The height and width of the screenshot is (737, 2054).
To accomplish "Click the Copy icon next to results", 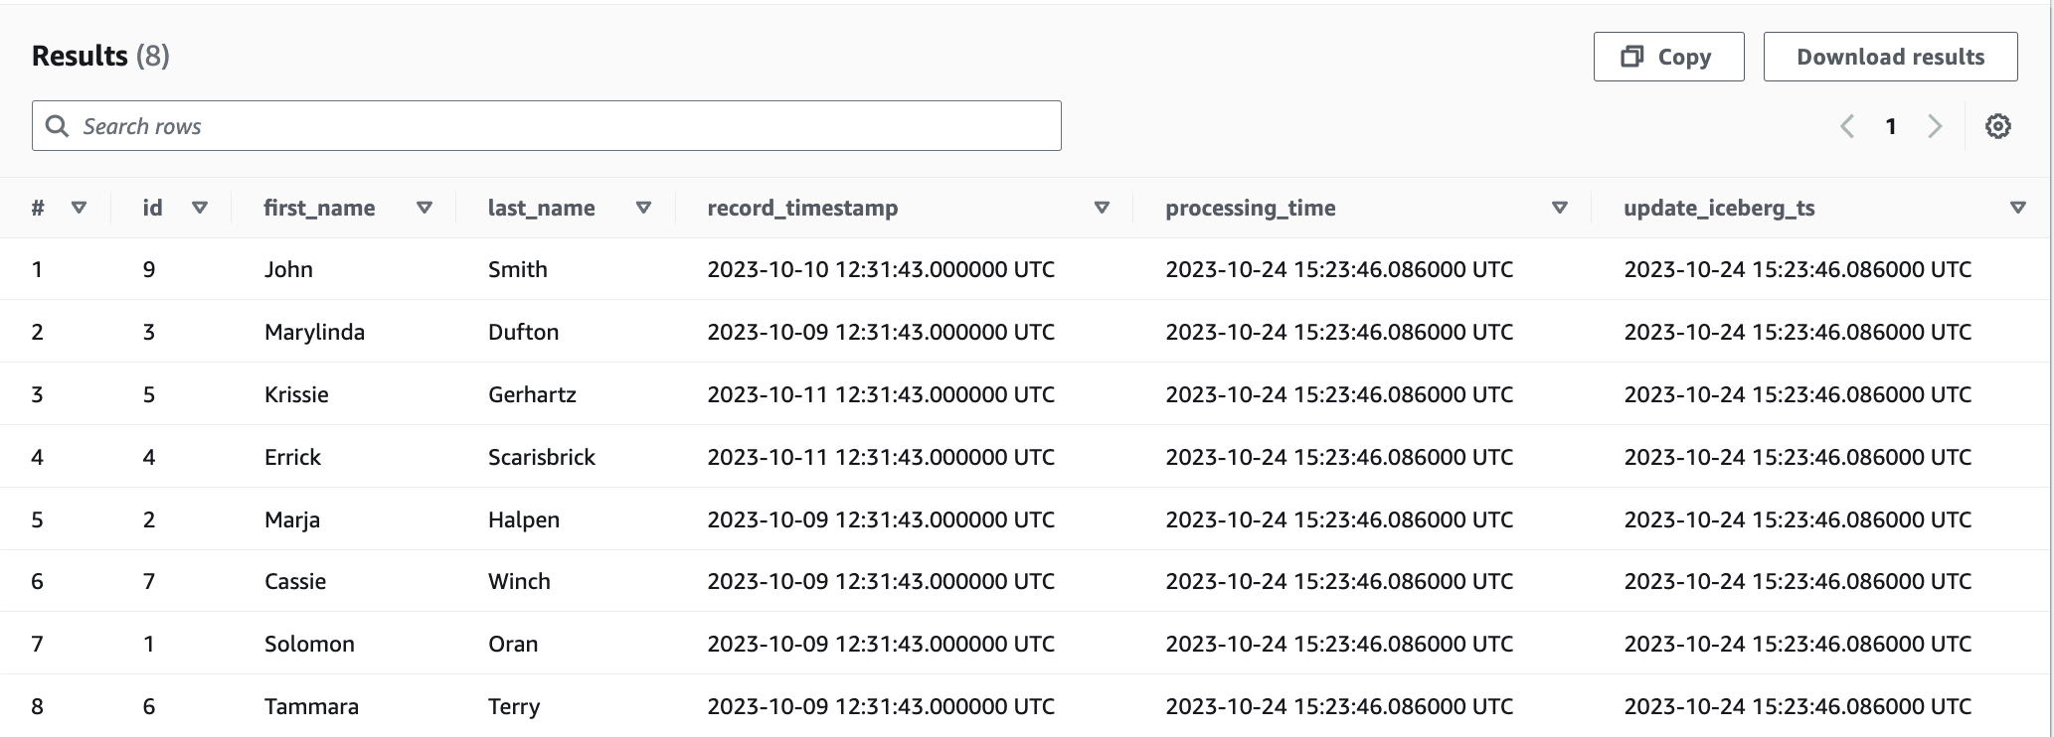I will point(1630,56).
